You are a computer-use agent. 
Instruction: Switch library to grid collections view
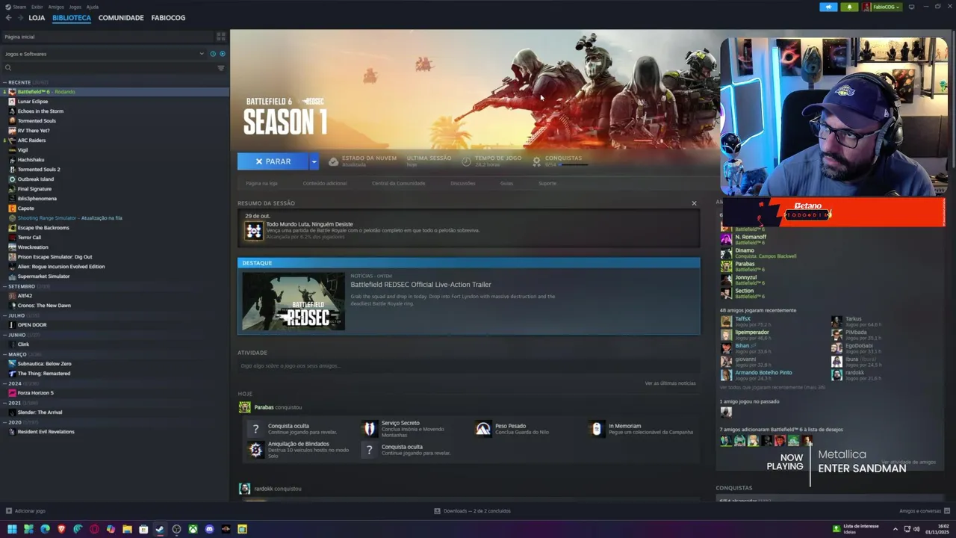pos(221,36)
